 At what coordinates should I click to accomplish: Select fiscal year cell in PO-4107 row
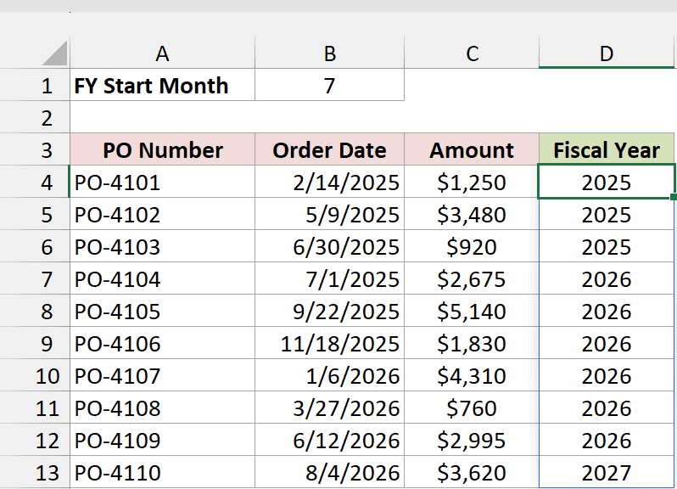(x=607, y=375)
